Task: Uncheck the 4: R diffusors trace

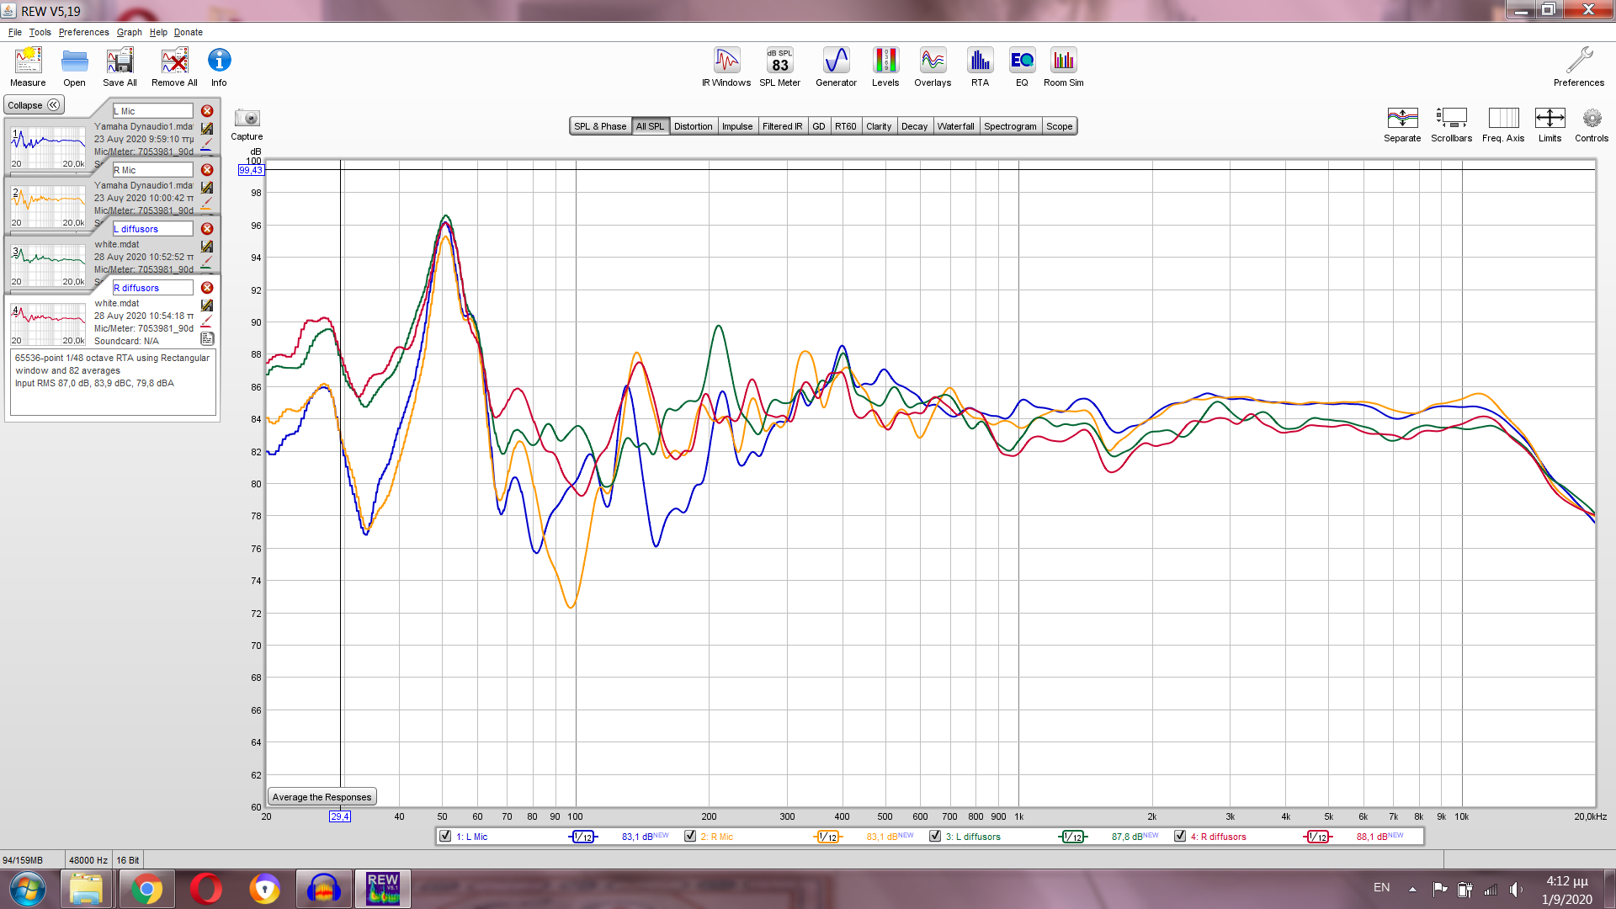Action: pos(1180,836)
